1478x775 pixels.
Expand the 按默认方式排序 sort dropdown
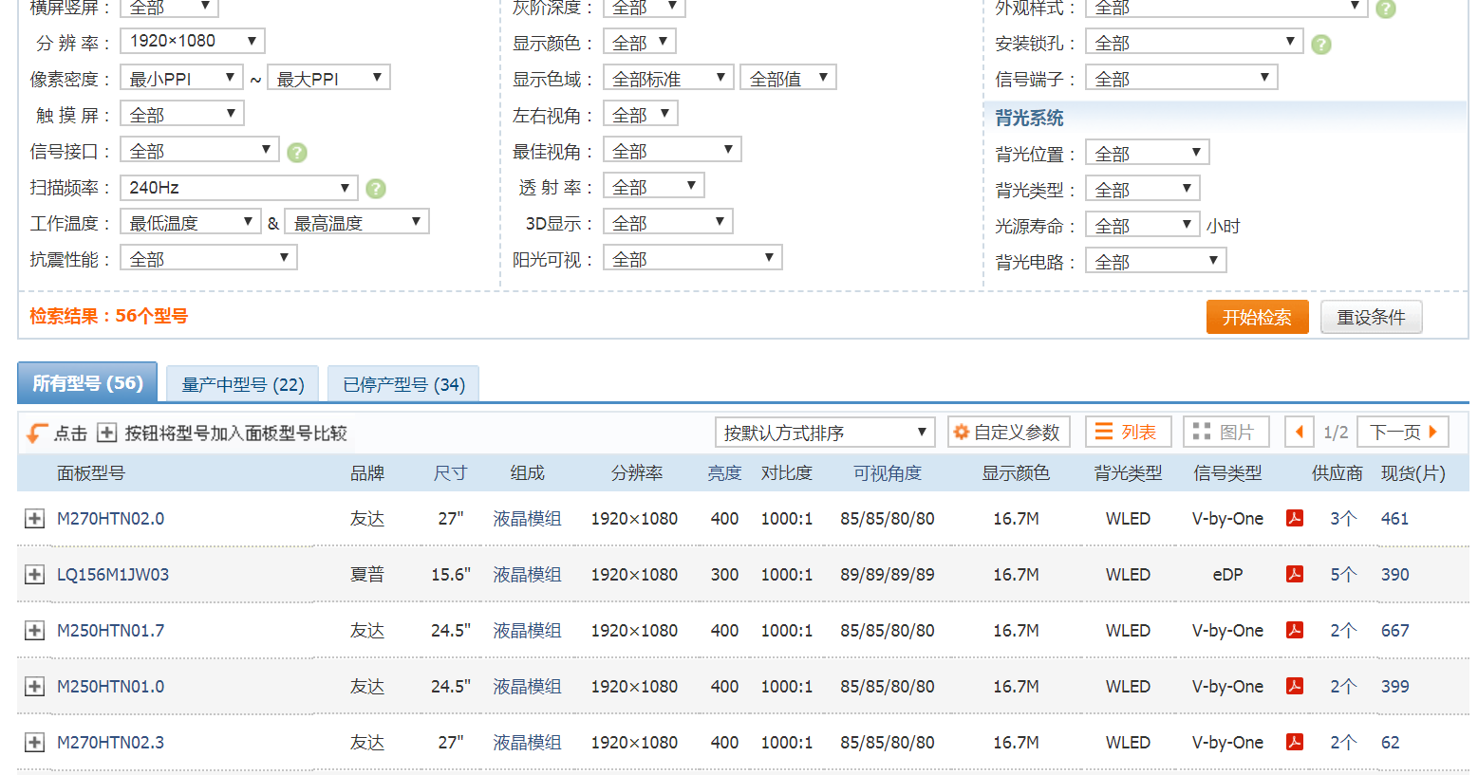(824, 433)
